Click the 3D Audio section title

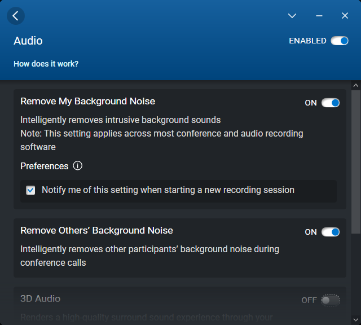pos(40,298)
